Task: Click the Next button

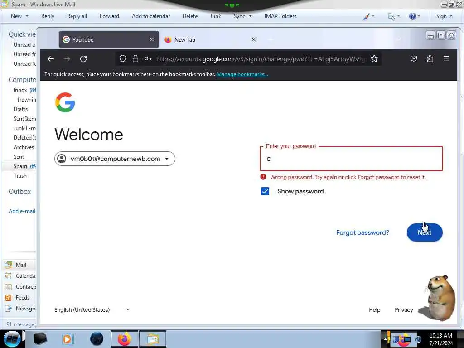Action: (424, 232)
